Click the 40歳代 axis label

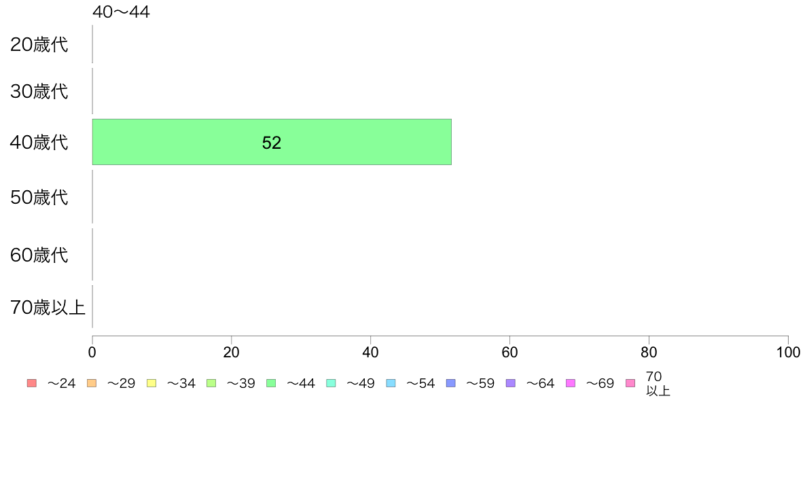[x=39, y=142]
